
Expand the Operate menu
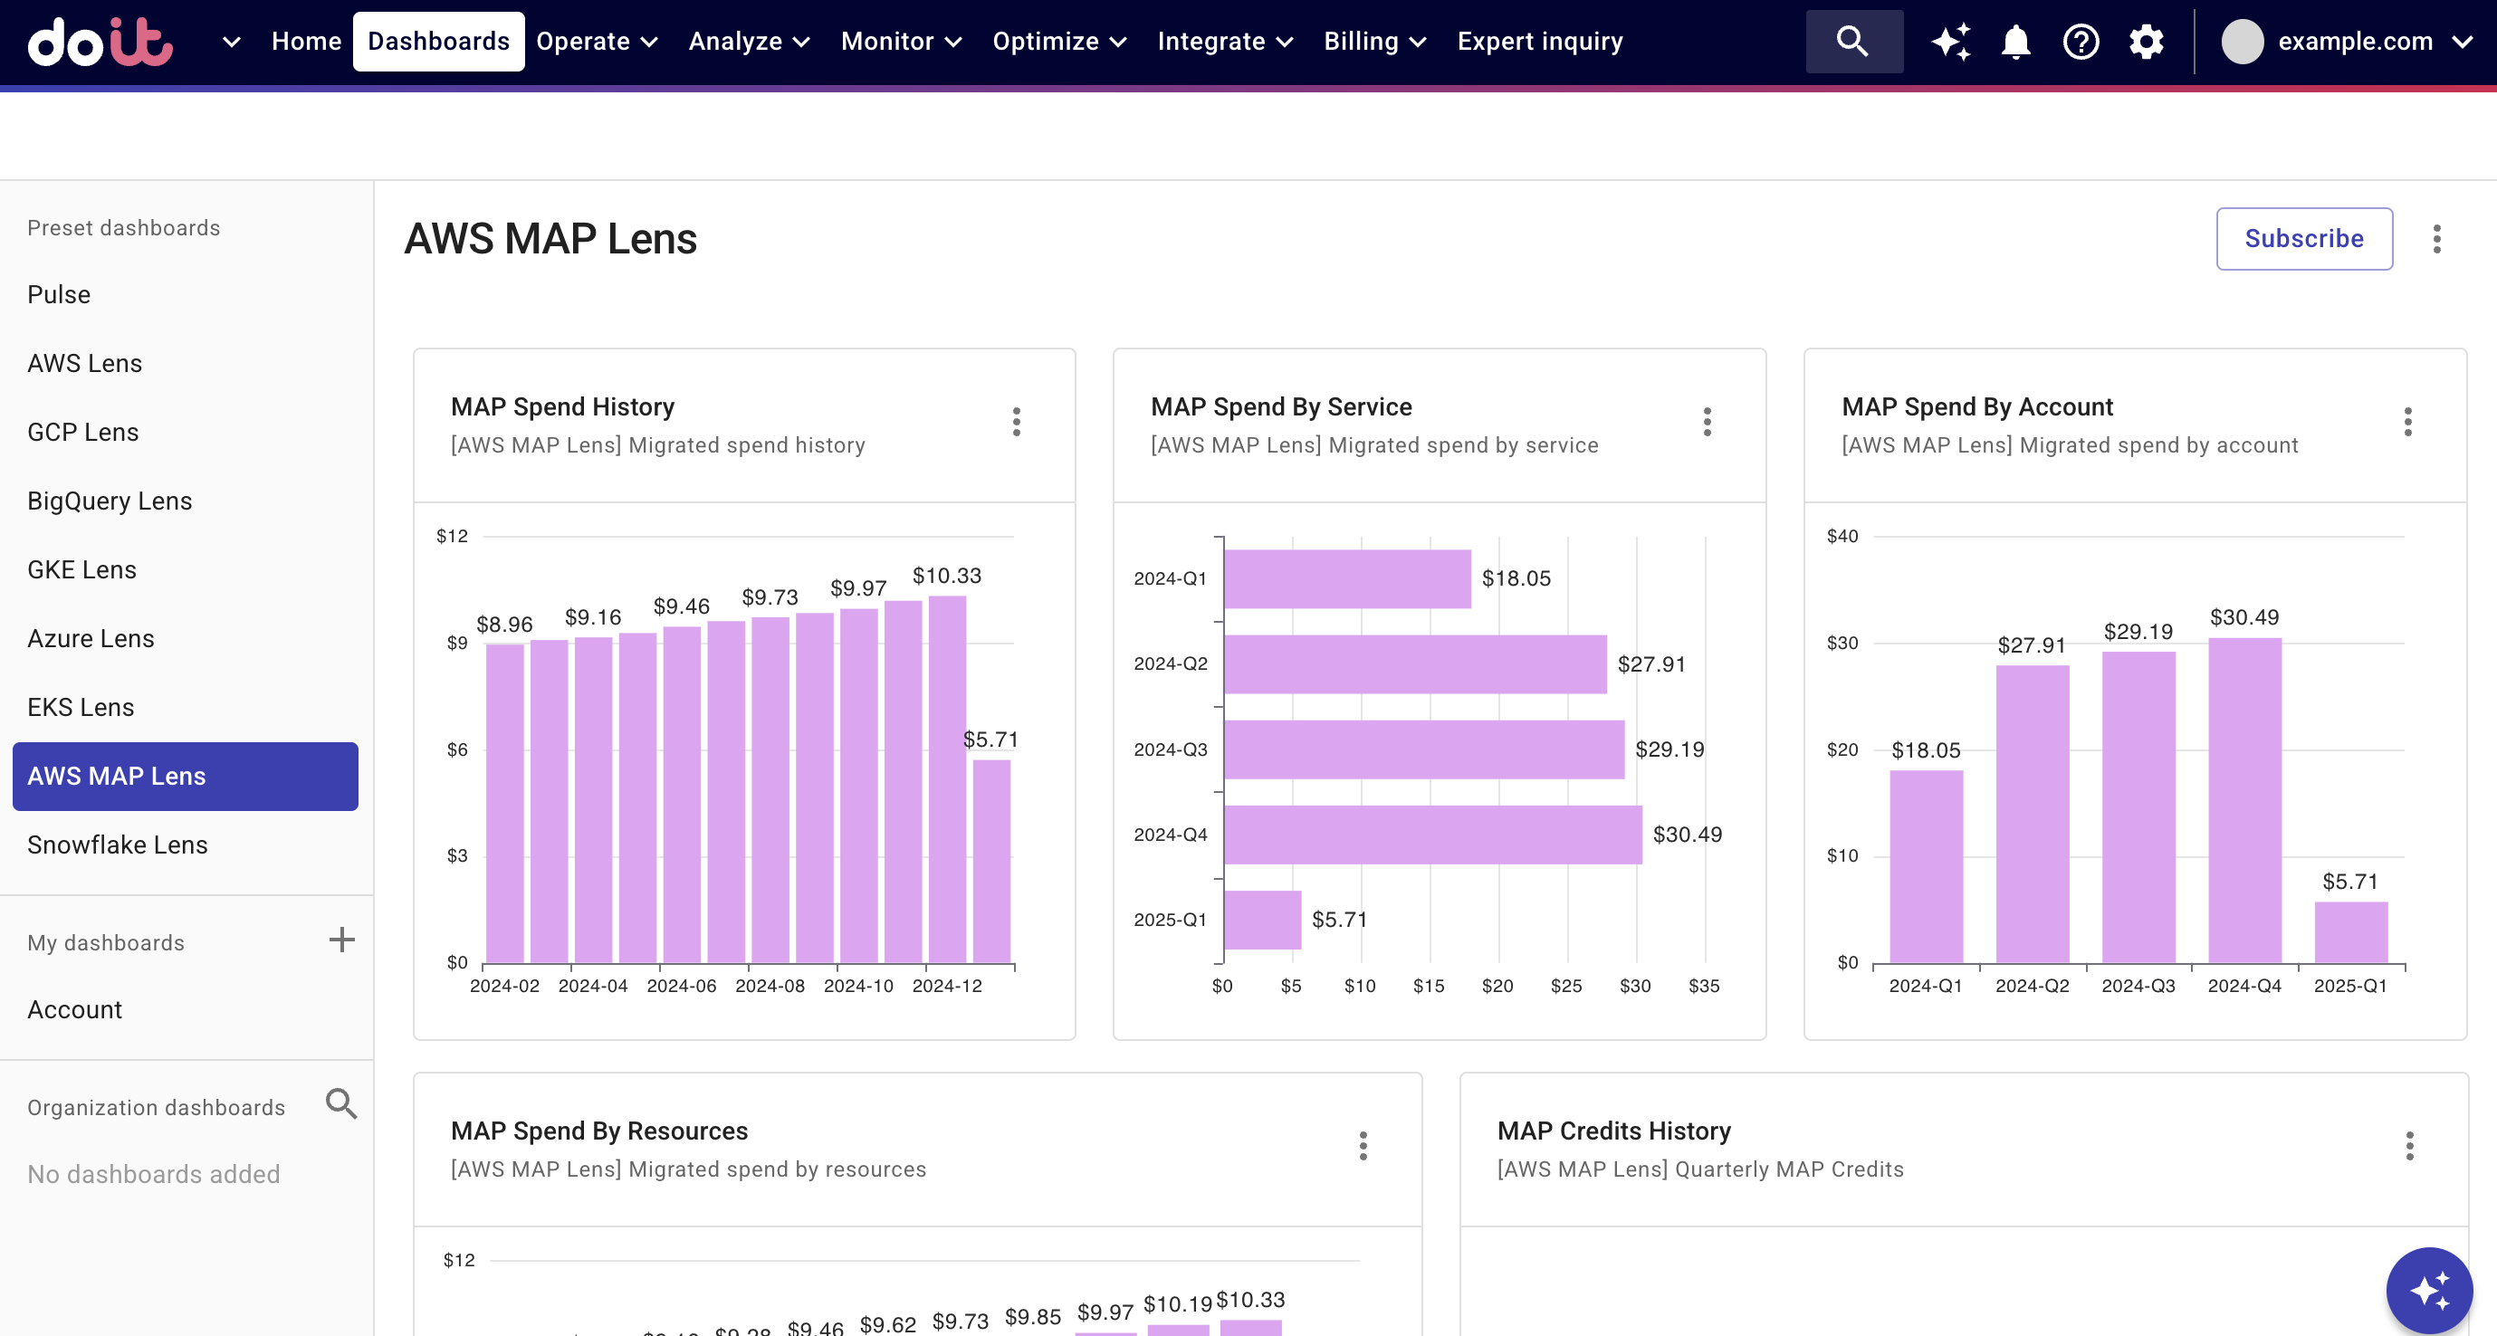click(x=598, y=42)
